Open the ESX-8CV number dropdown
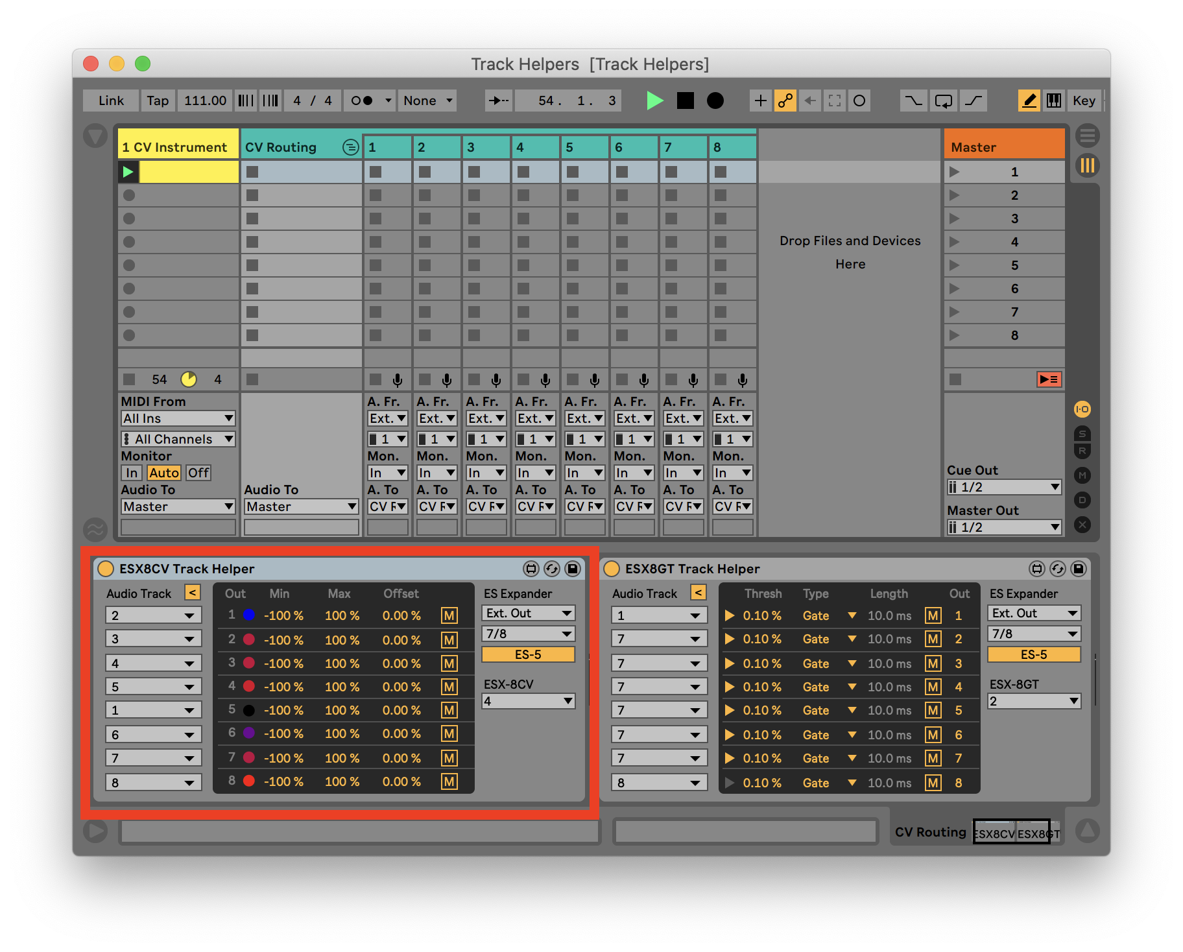Image resolution: width=1183 pixels, height=952 pixels. (x=528, y=701)
